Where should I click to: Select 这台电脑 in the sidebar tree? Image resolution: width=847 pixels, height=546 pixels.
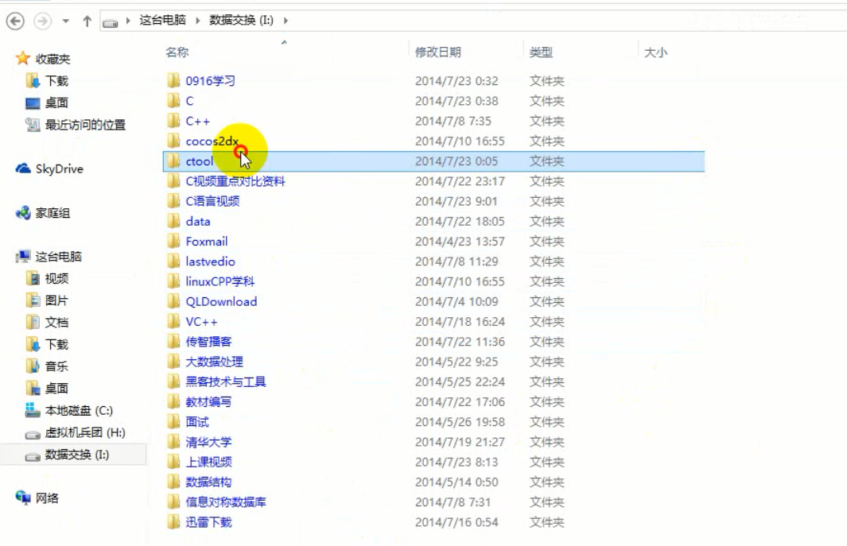click(58, 257)
